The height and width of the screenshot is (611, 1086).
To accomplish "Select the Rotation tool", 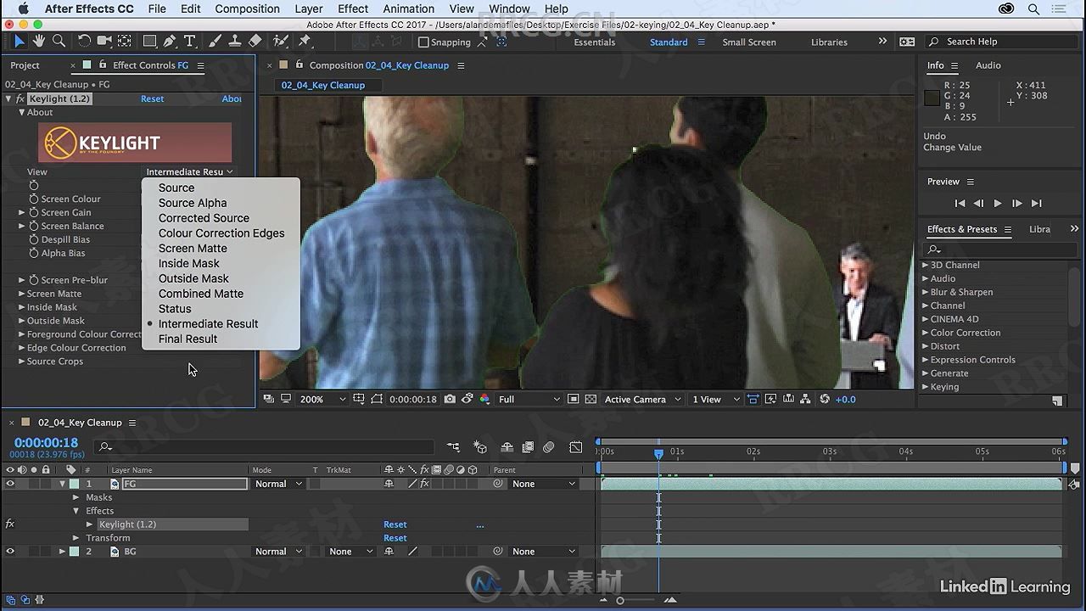I will 84,41.
